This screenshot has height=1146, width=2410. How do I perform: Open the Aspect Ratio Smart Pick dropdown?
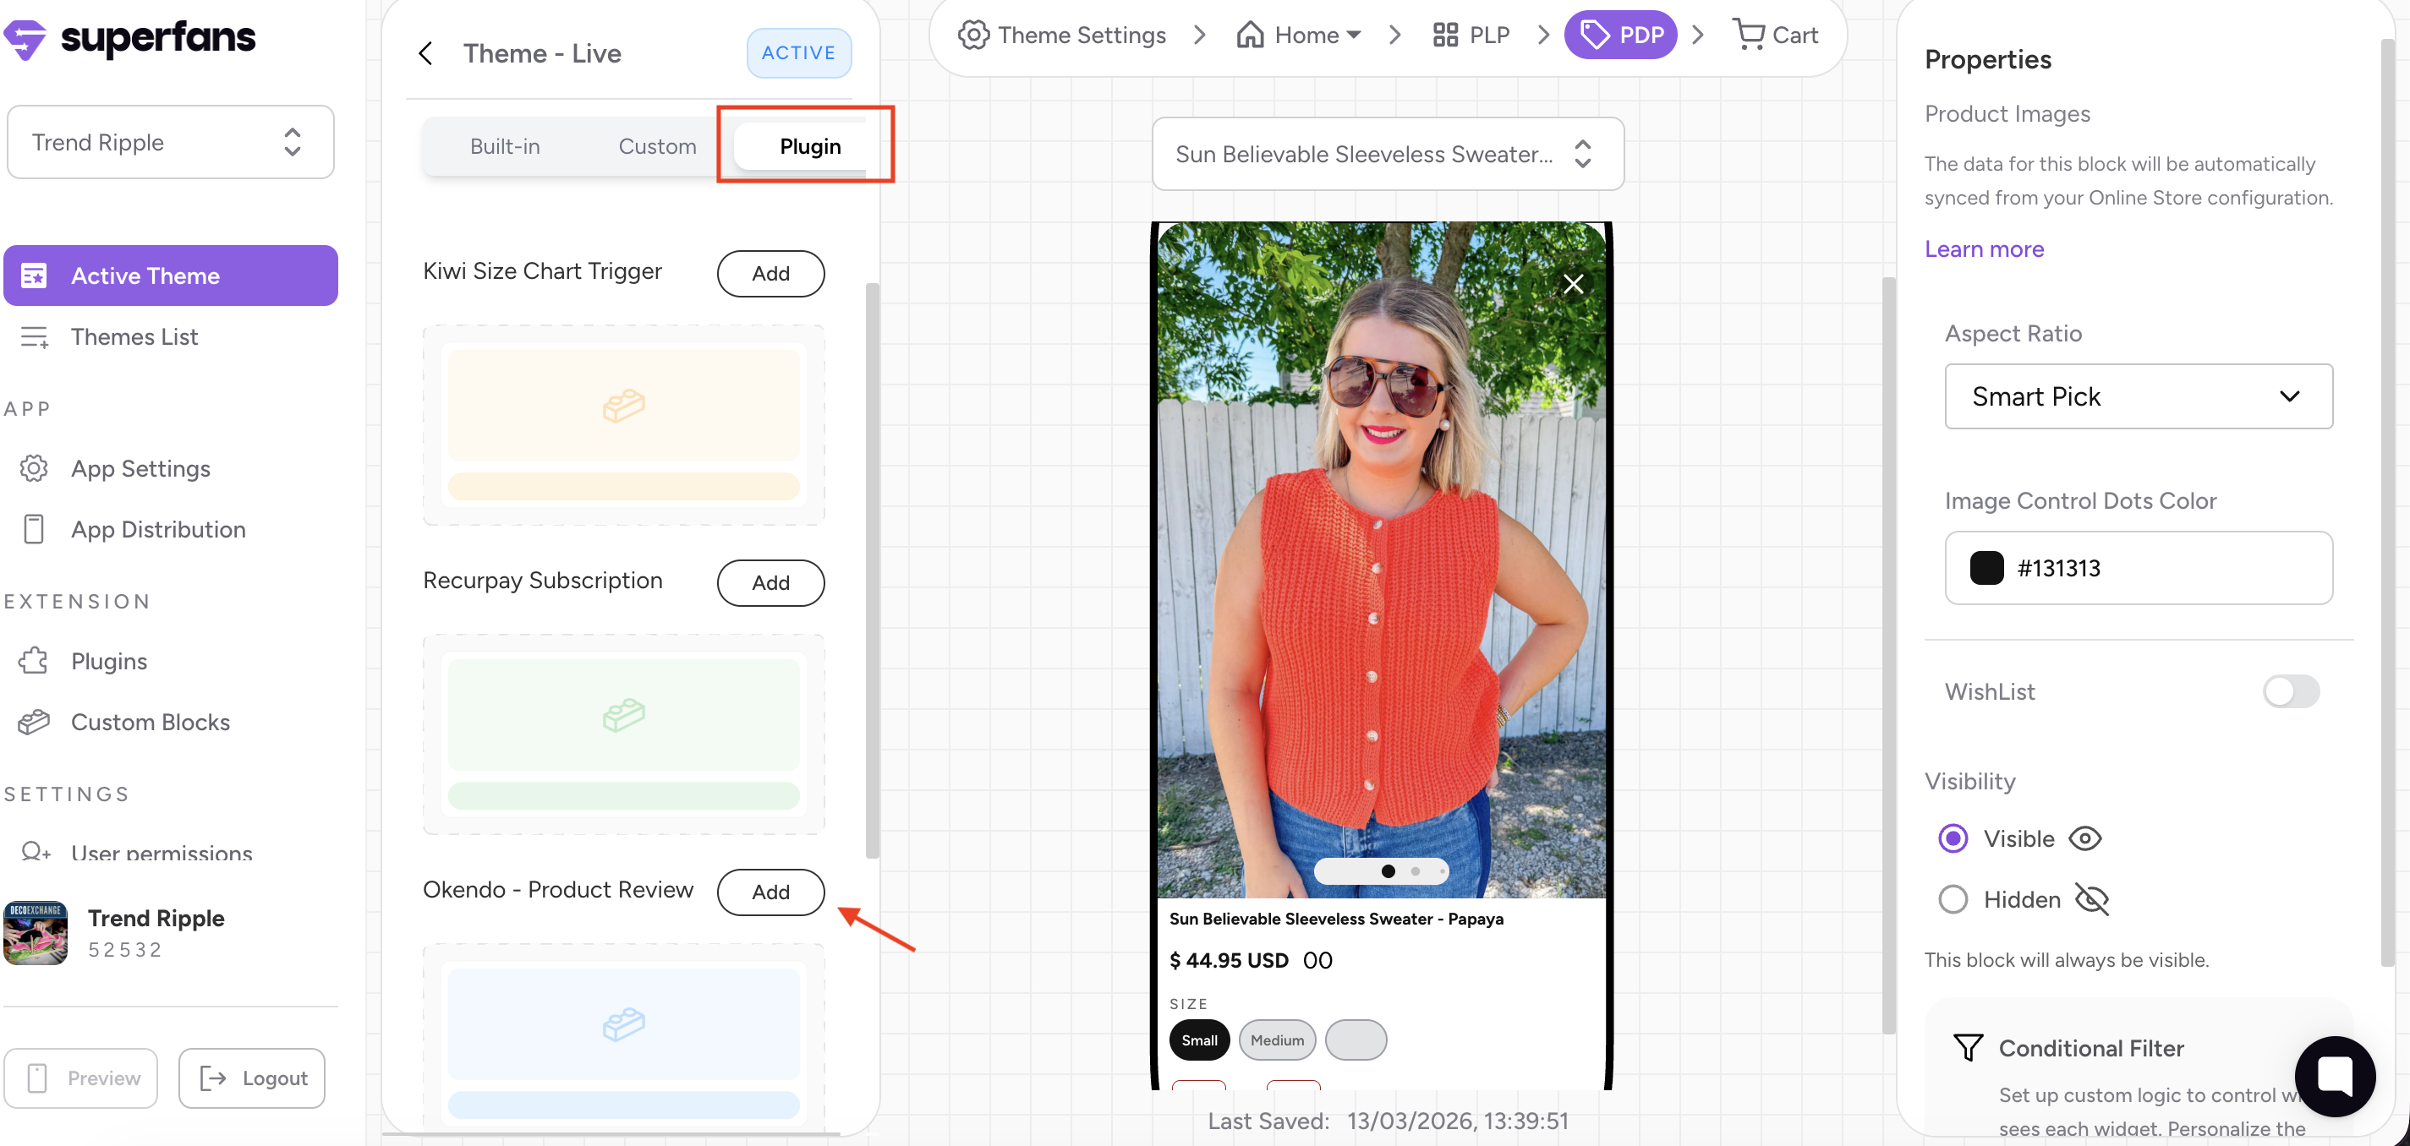tap(2138, 396)
